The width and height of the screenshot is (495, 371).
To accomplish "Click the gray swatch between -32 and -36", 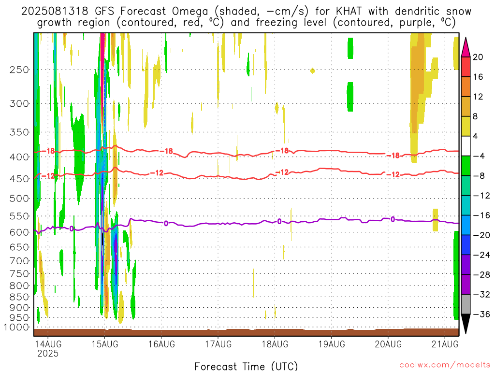I will 466,304.
